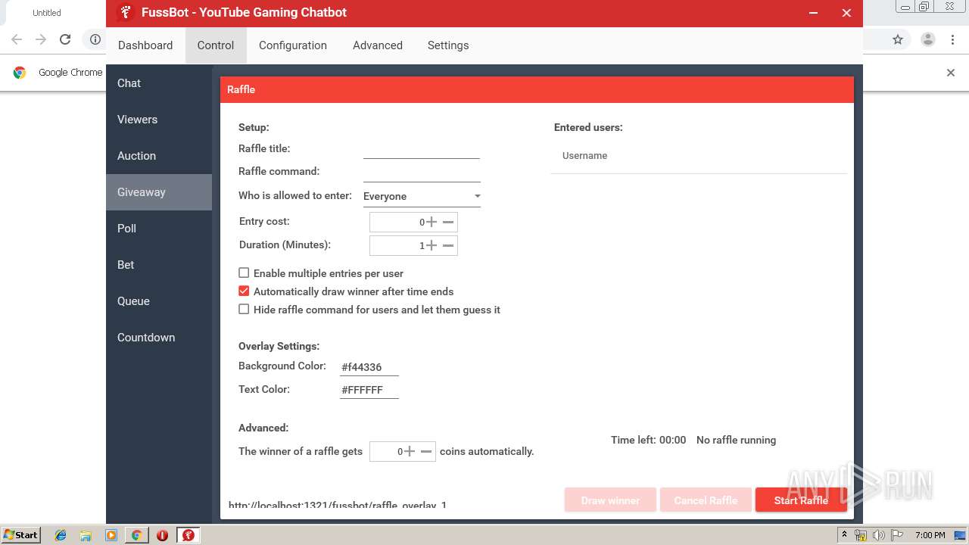The width and height of the screenshot is (969, 545).
Task: Click FussBot taskbar icon
Action: click(188, 535)
